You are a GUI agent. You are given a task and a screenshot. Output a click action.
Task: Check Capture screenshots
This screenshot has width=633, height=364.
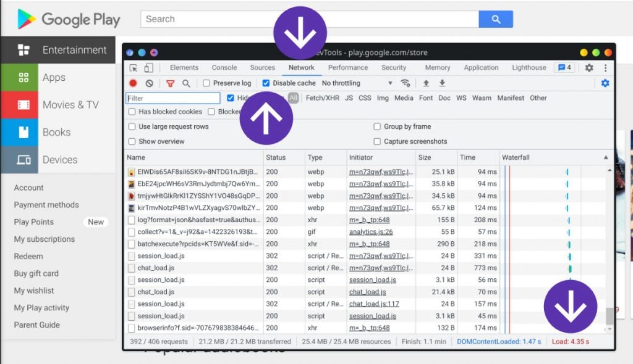pos(378,141)
